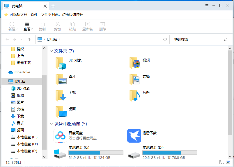This screenshot has height=167, width=234.
Task: Open a new tab with the plus button
Action: (x=52, y=6)
